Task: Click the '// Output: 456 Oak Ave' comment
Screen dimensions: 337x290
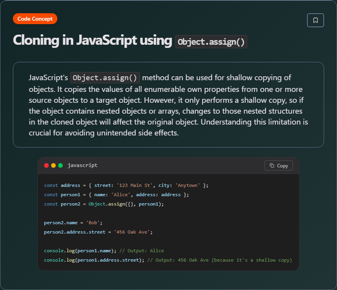Action: 220,260
